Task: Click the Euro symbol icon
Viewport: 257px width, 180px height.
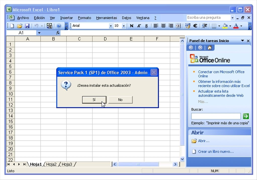Action: [x=195, y=26]
